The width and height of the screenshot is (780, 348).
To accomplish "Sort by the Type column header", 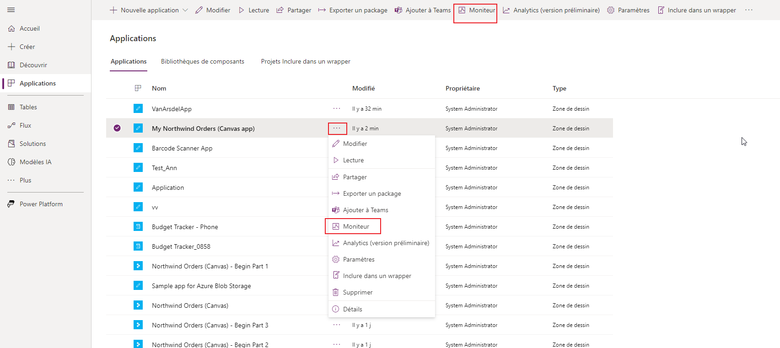I will point(559,88).
